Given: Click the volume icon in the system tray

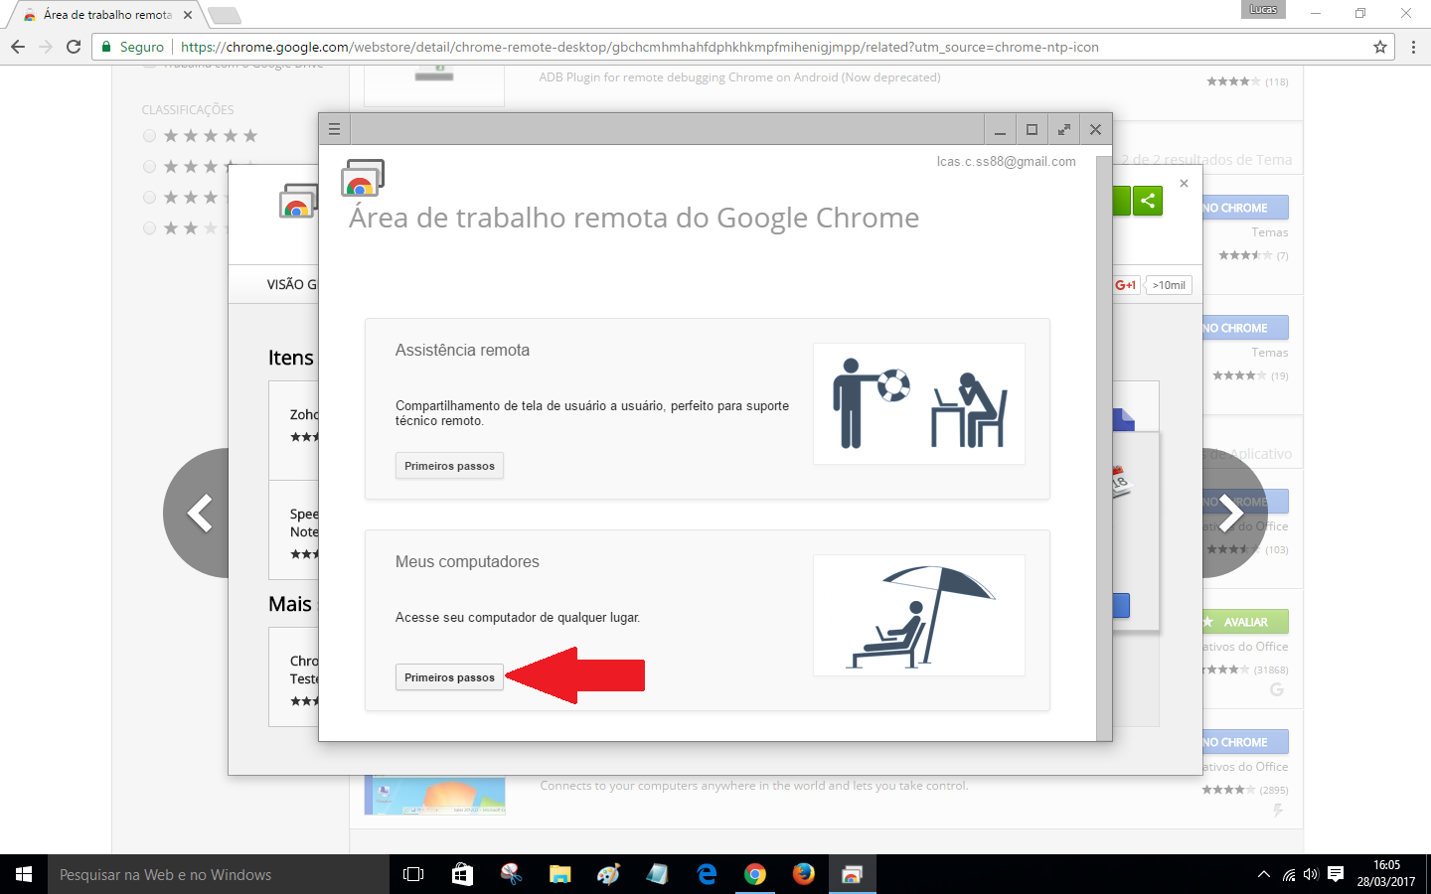Looking at the screenshot, I should point(1311,874).
